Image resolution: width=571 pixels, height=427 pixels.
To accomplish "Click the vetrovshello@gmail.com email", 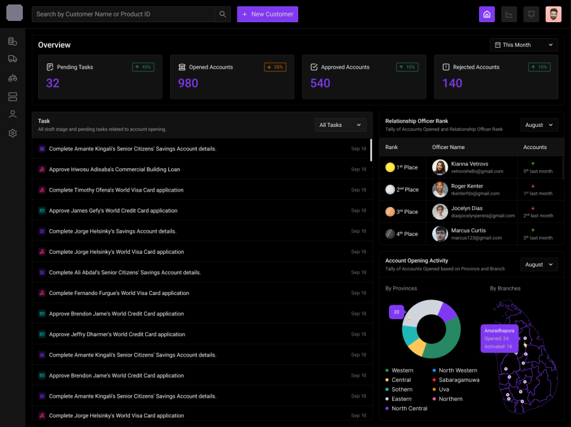I will pyautogui.click(x=477, y=171).
